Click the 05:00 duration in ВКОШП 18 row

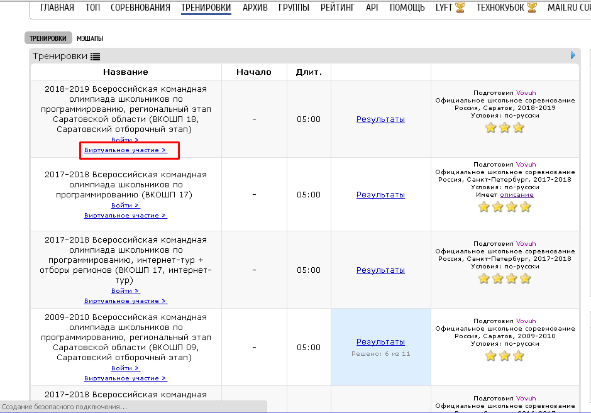click(309, 119)
